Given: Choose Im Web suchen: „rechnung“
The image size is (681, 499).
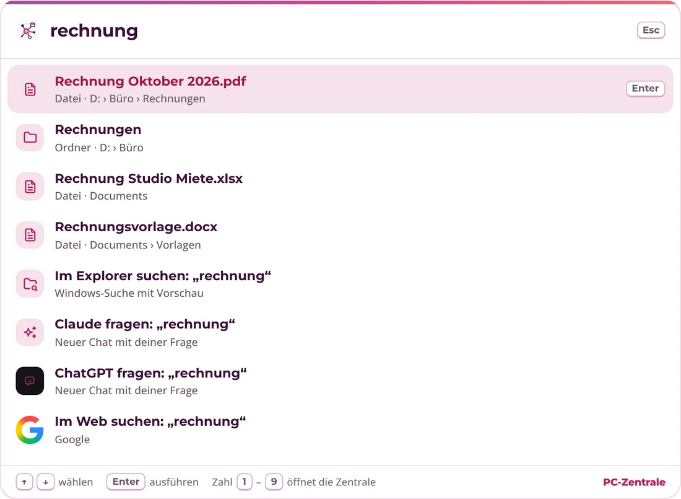Looking at the screenshot, I should pyautogui.click(x=340, y=430).
